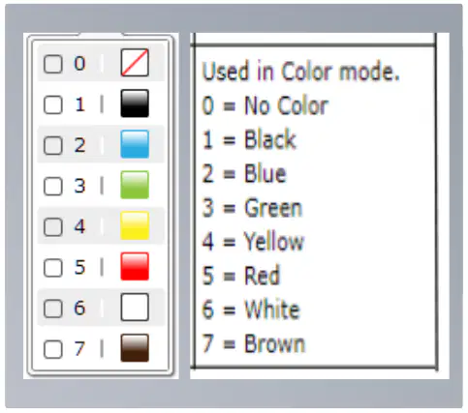Click the "5 = Red" legend entry
The width and height of the screenshot is (468, 413).
240,276
